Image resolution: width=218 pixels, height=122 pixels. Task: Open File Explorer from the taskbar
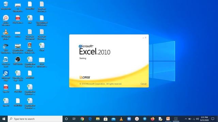point(98,119)
